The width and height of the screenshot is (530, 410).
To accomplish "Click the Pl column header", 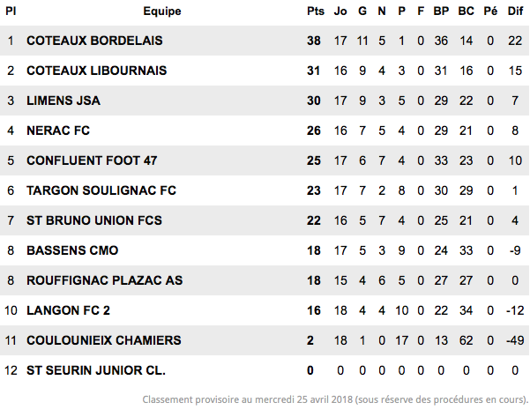I will 11,11.
